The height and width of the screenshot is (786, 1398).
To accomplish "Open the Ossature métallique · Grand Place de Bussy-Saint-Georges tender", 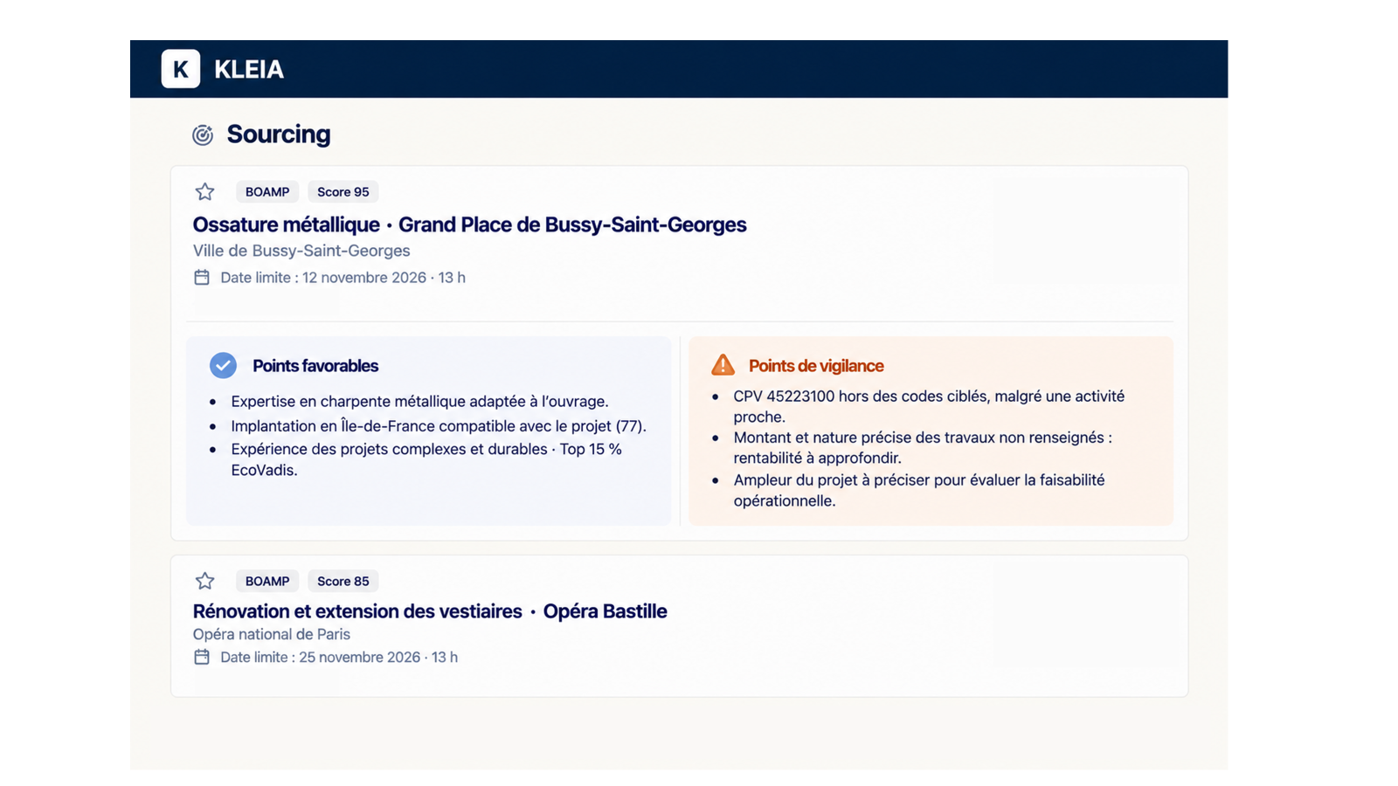I will tap(469, 224).
